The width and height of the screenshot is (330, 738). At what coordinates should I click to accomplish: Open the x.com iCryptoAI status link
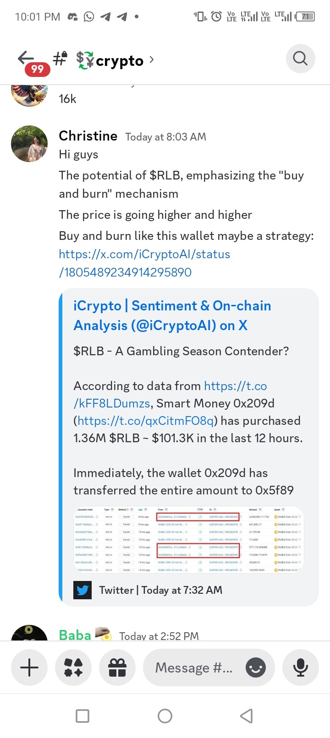(x=144, y=263)
